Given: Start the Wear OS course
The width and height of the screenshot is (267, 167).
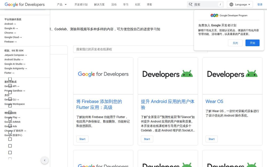Looking at the screenshot, I should coord(211,139).
